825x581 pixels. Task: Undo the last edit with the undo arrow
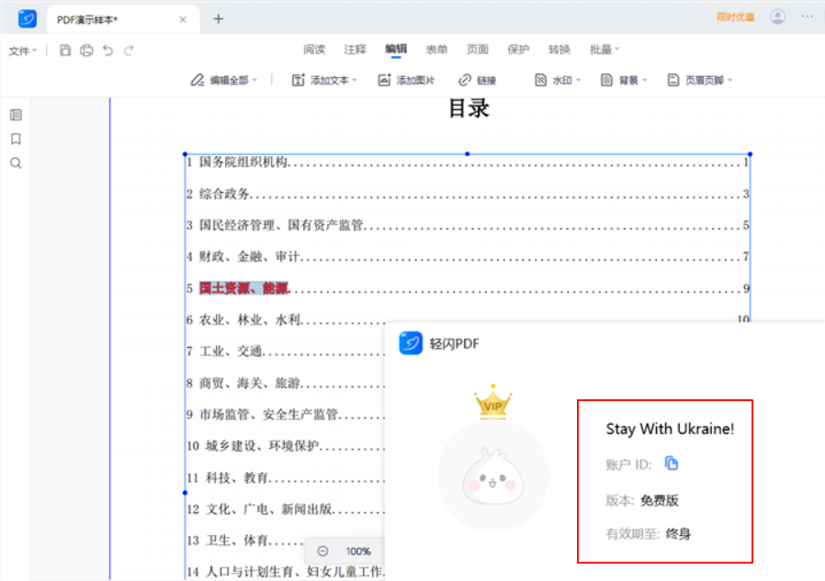pos(109,50)
